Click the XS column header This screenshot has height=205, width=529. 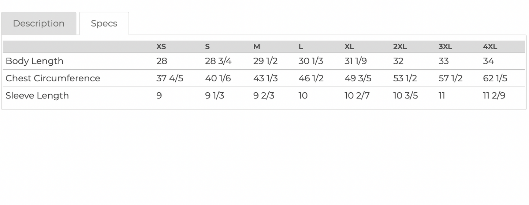(x=161, y=47)
